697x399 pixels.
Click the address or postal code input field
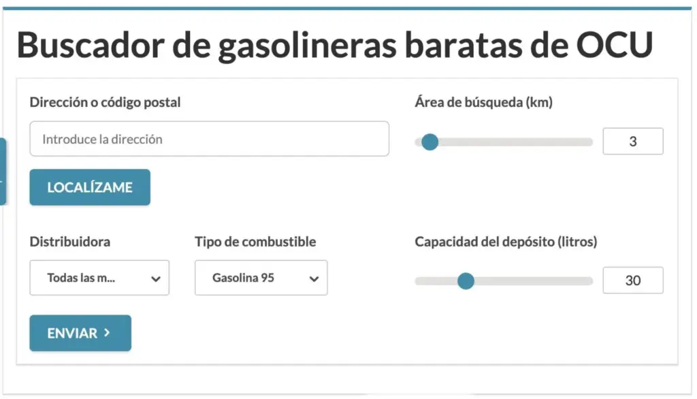coord(209,139)
